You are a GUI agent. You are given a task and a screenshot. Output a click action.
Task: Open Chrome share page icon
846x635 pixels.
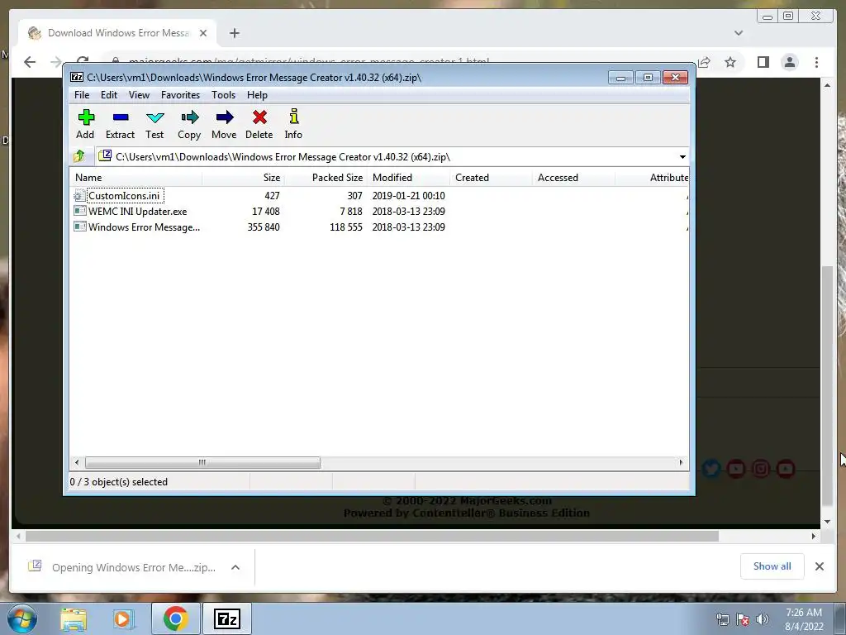pyautogui.click(x=704, y=62)
